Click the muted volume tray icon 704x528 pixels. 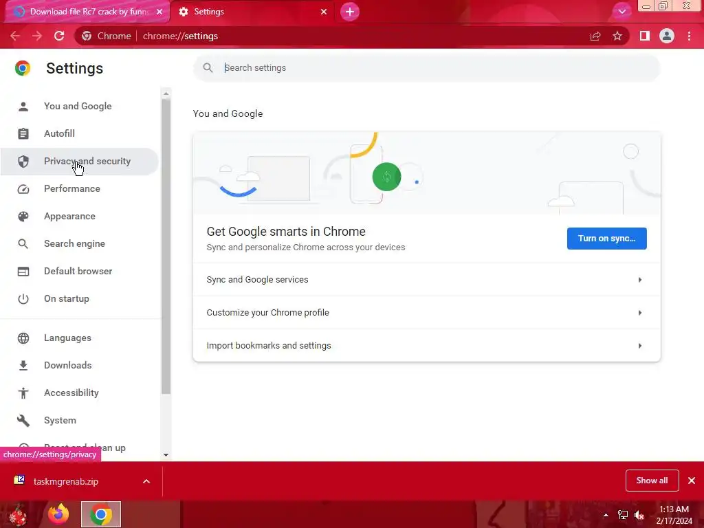pos(639,515)
